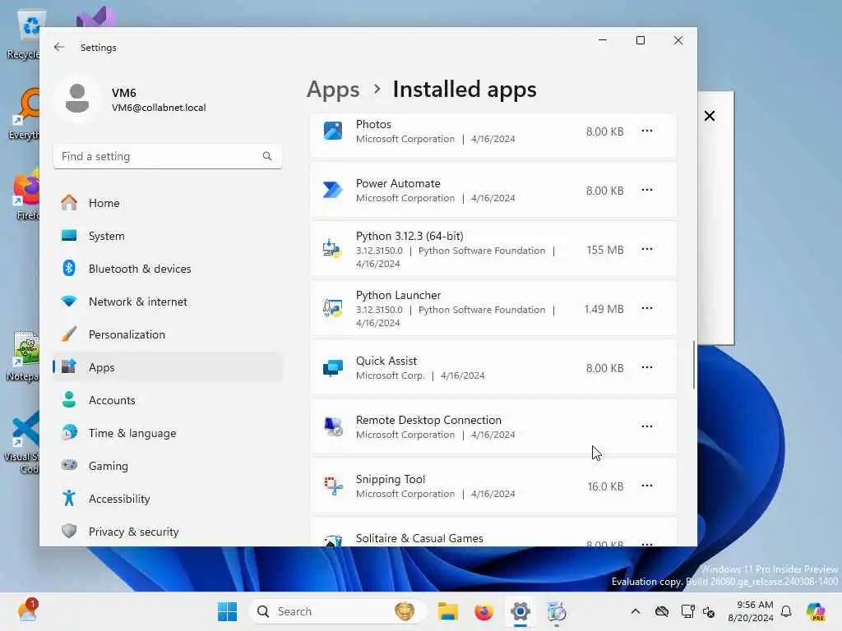The width and height of the screenshot is (842, 631).
Task: Click VM6@collabnet.local account text
Action: pos(159,108)
